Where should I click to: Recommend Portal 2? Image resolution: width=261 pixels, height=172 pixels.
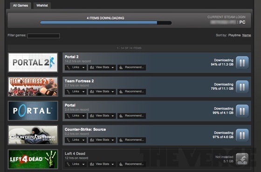[x=131, y=68]
